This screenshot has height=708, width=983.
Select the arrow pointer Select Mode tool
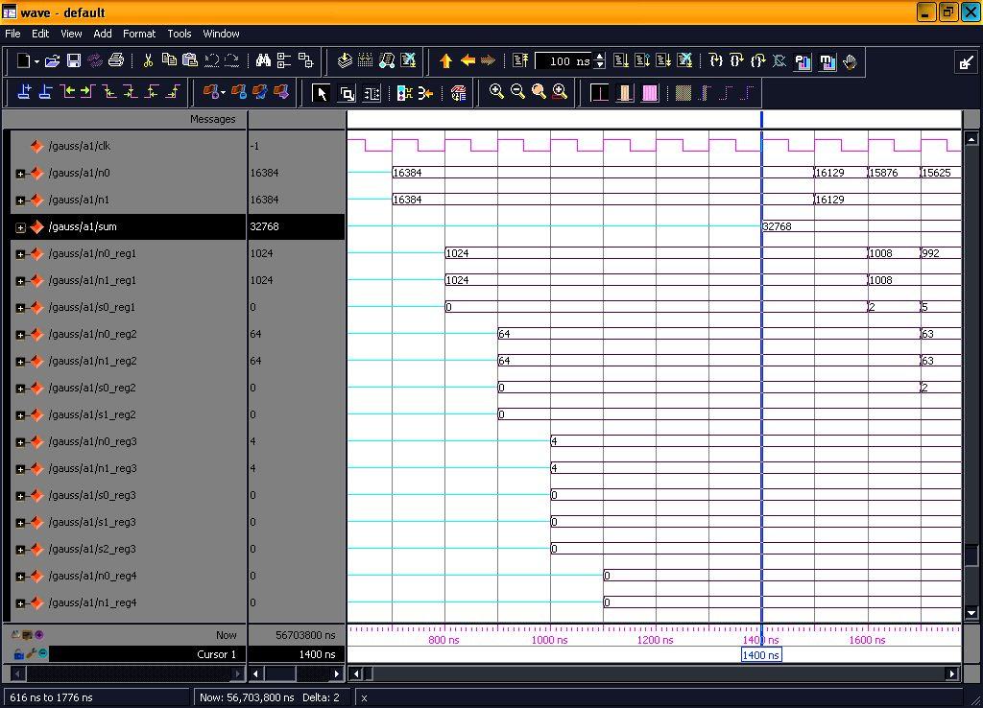pyautogui.click(x=322, y=93)
